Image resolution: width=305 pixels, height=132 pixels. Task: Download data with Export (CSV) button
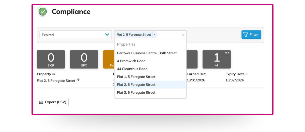point(53,102)
